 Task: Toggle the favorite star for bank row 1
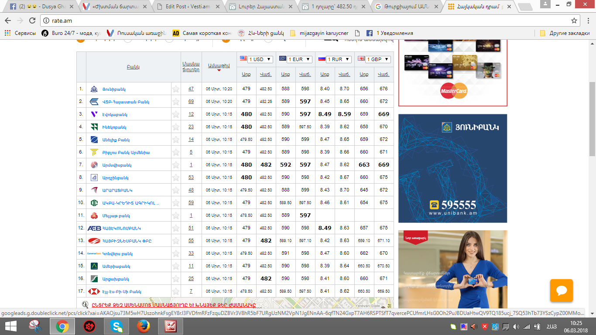[176, 89]
